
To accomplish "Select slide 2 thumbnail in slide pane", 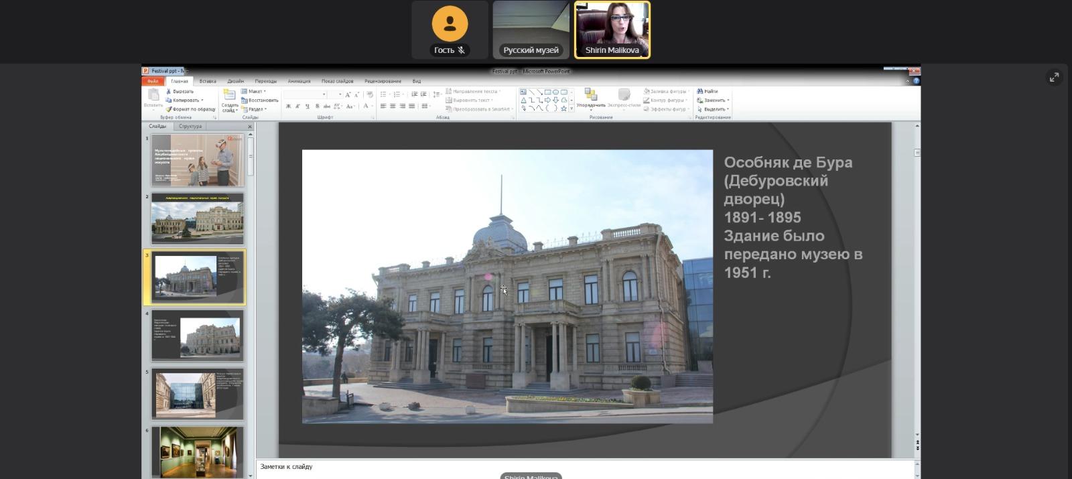I will tap(198, 218).
